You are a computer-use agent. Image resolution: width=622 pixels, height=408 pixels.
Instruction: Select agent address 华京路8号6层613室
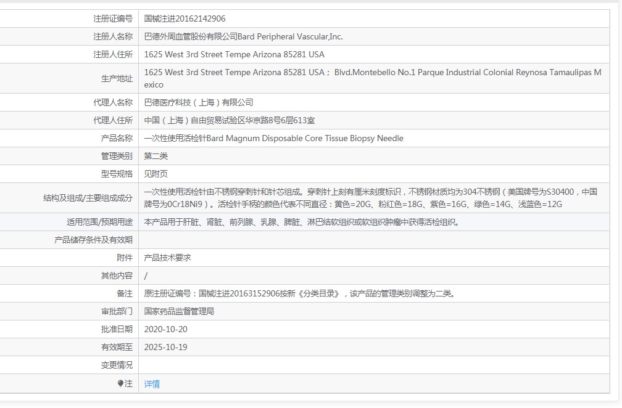(230, 120)
